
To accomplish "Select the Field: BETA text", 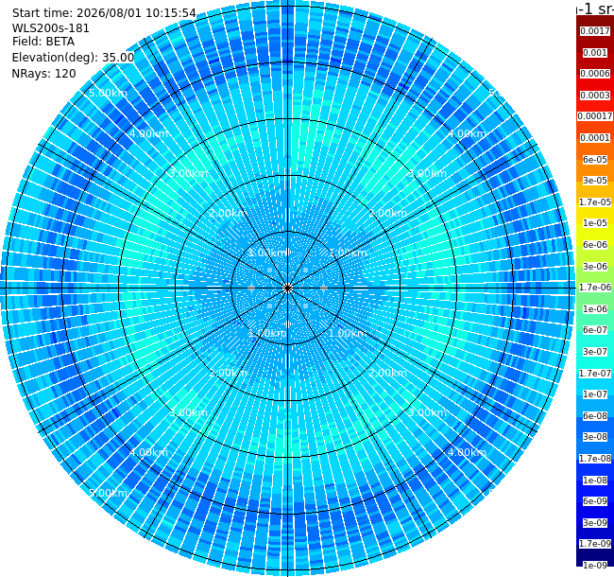I will pos(43,42).
